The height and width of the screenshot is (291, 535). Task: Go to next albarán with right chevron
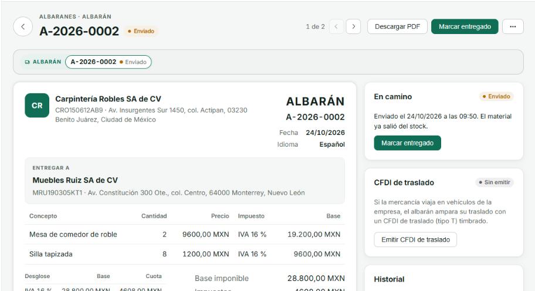pyautogui.click(x=354, y=26)
